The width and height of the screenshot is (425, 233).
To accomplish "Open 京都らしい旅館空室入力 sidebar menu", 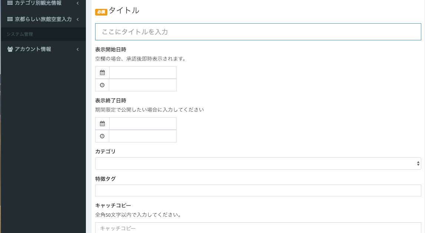I will click(43, 19).
